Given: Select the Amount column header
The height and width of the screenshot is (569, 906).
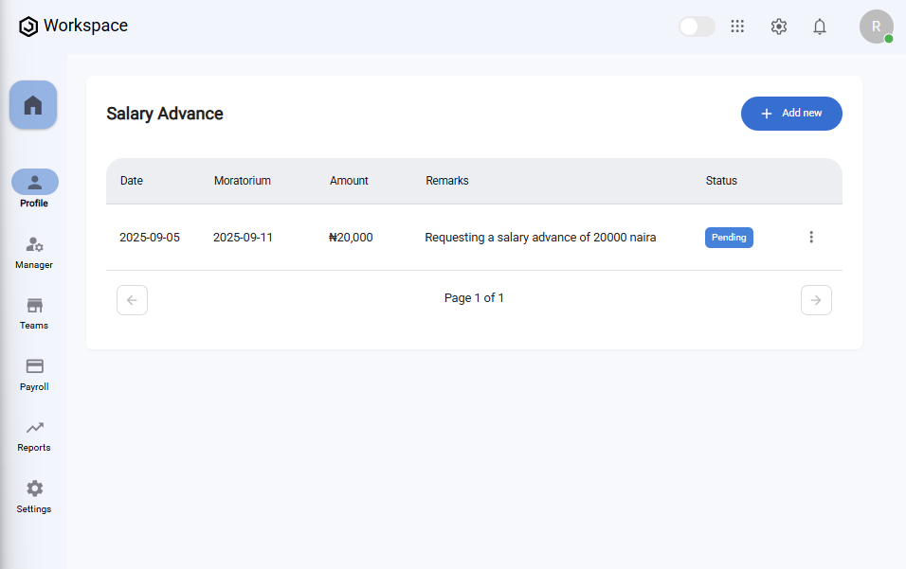Looking at the screenshot, I should [349, 181].
